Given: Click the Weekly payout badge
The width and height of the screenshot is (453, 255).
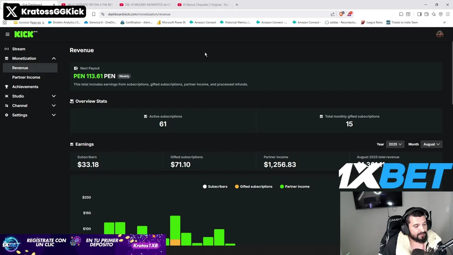Looking at the screenshot, I should [x=124, y=76].
